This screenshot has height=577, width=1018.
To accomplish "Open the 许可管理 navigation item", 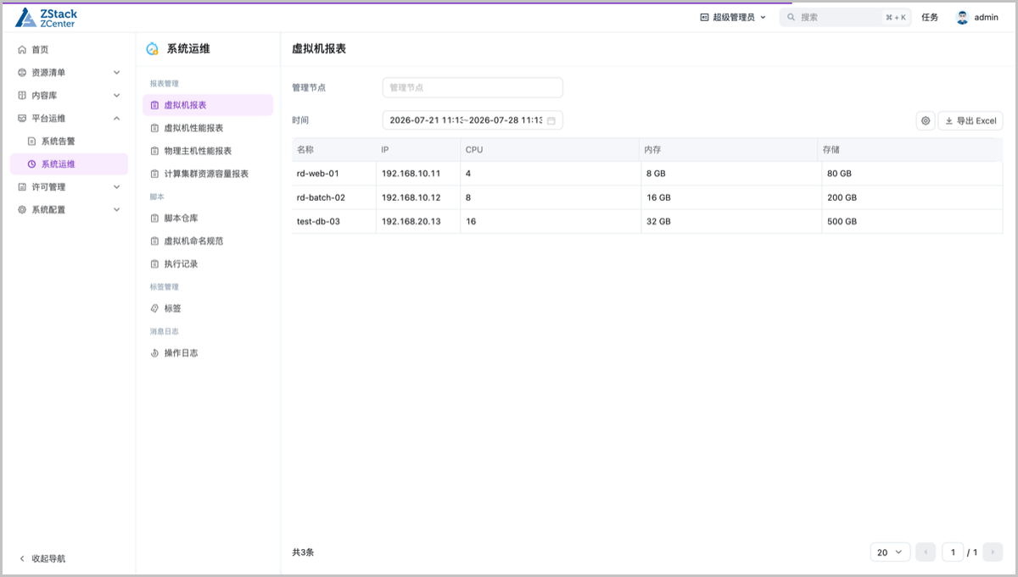I will (x=70, y=187).
